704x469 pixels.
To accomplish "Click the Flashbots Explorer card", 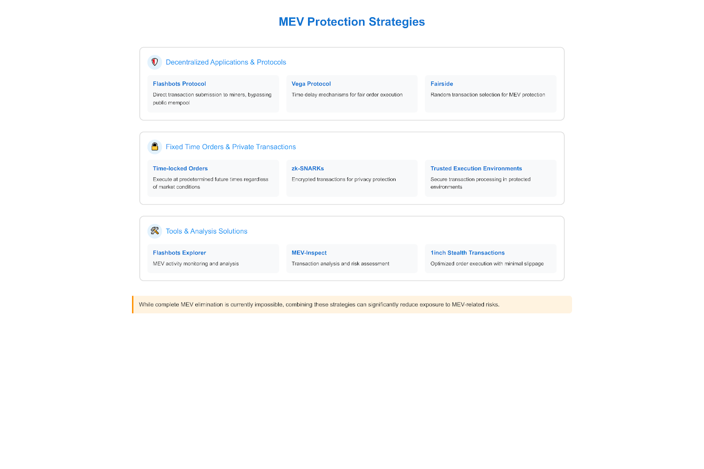I will 213,259.
